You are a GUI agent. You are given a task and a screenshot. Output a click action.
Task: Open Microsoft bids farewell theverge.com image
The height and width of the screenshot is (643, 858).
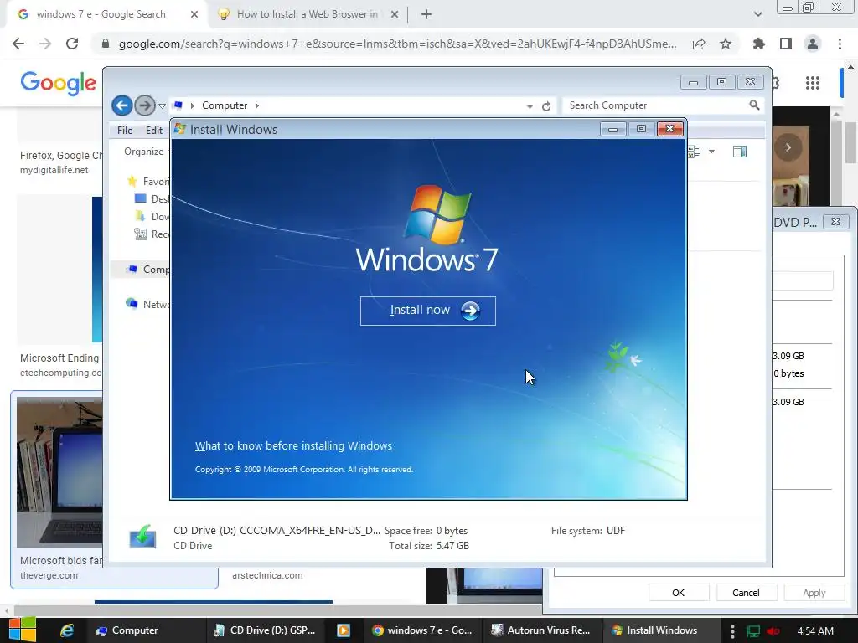[59, 472]
